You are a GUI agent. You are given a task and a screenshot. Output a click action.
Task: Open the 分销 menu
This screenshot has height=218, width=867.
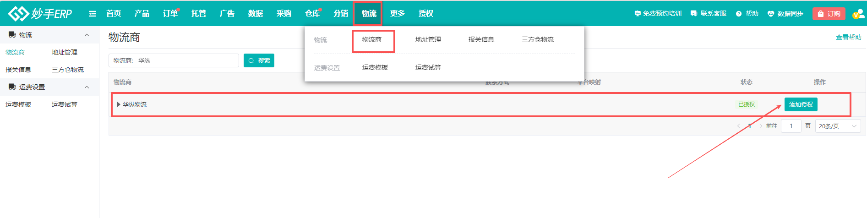coord(341,14)
